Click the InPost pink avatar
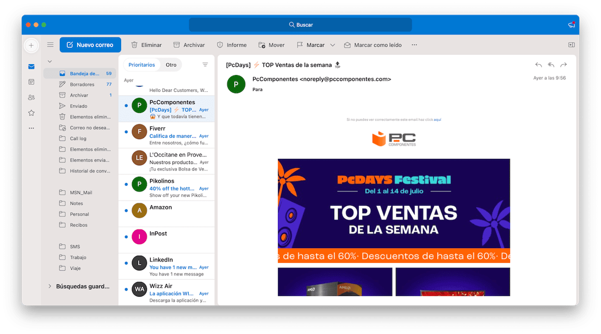Screen dimensions: 601x334 (x=139, y=237)
